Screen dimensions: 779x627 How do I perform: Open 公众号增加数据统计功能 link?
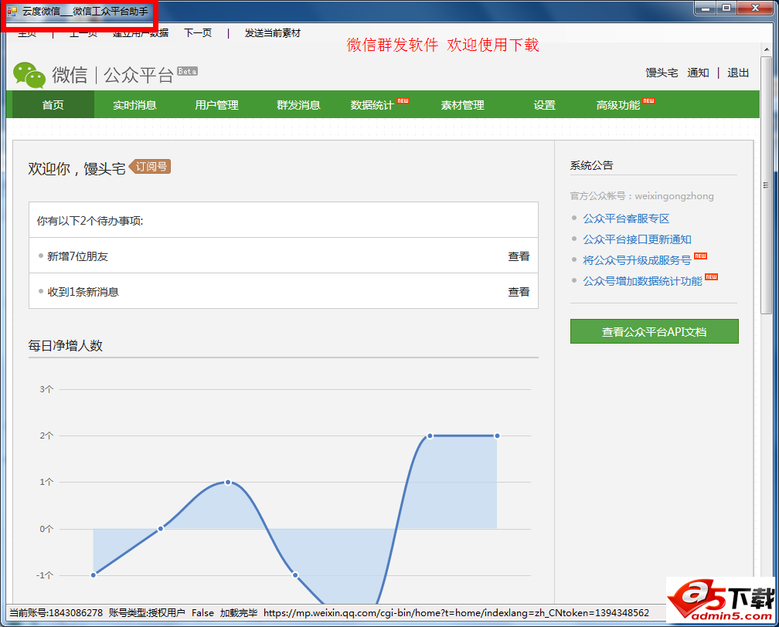click(x=642, y=281)
